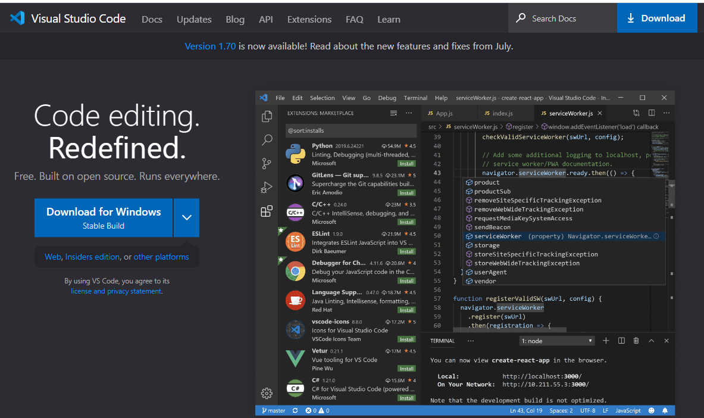The height and width of the screenshot is (418, 704).
Task: Click the JavaScript language mode indicator
Action: 628,410
